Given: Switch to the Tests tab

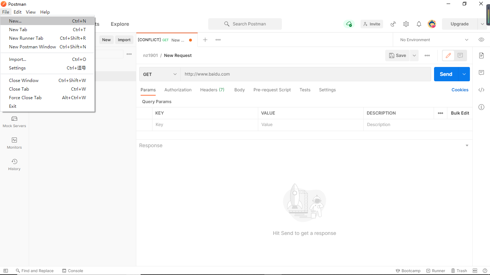Looking at the screenshot, I should point(305,90).
